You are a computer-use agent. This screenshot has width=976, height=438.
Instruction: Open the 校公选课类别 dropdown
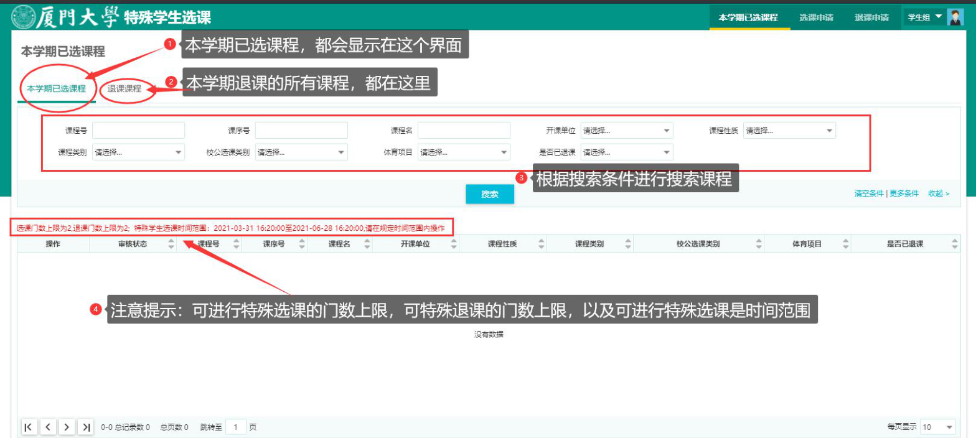tap(301, 152)
